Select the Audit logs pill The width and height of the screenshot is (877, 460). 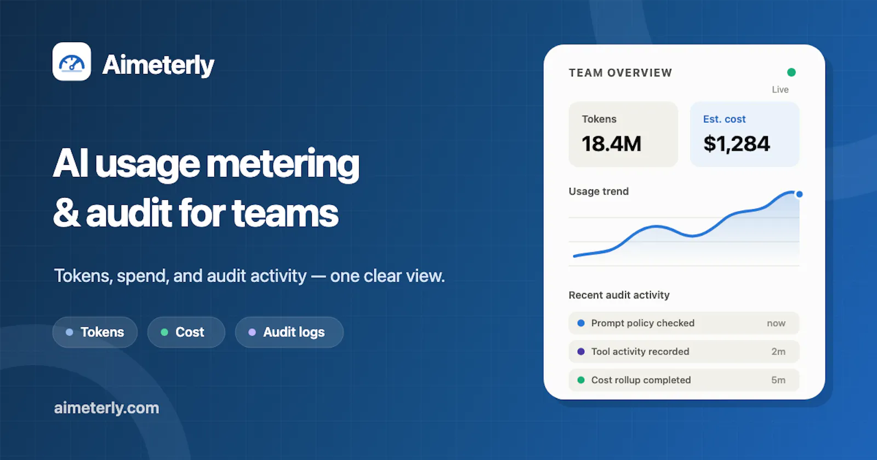pyautogui.click(x=289, y=332)
